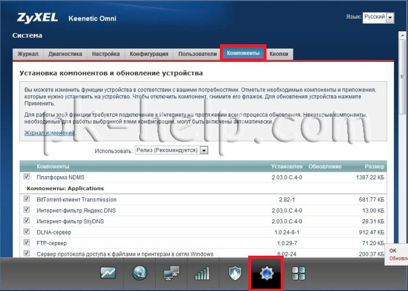Image resolution: width=408 pixels, height=291 pixels.
Task: Click the Размер column header
Action: pos(374,167)
